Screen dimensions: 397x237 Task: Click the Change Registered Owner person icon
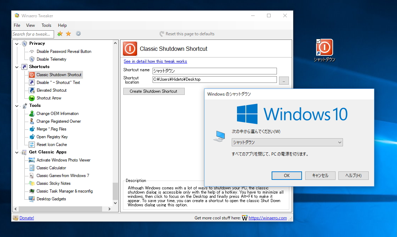coord(32,121)
